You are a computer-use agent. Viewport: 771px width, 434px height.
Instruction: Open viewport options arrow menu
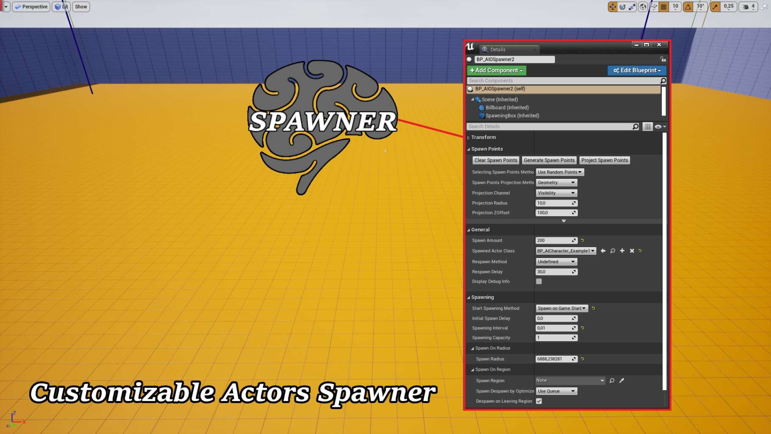(x=6, y=7)
